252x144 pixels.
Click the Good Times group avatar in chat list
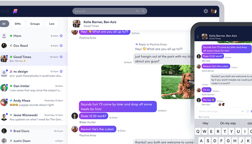click(4, 59)
